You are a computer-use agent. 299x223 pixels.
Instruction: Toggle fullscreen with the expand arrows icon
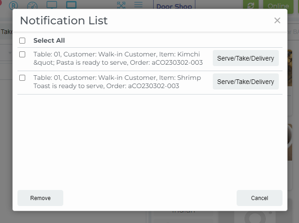coord(121,5)
